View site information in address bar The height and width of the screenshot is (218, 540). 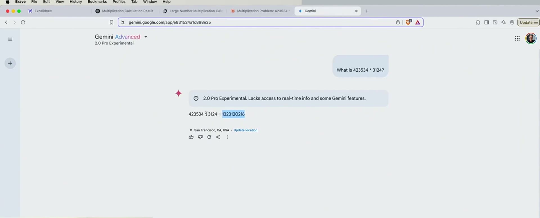coord(123,22)
